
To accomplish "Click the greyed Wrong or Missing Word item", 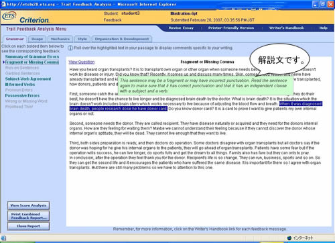I will tap(26, 101).
